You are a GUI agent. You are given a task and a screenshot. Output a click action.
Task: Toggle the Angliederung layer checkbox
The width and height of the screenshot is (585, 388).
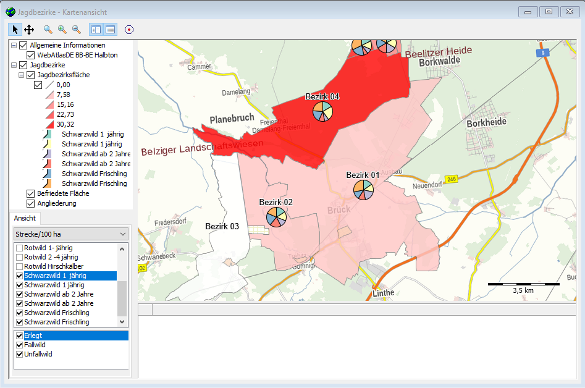click(31, 203)
